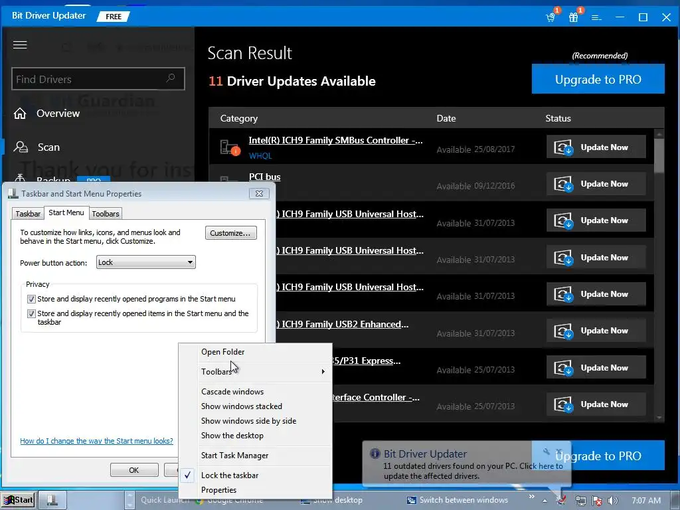680x510 pixels.
Task: Switch to the Toolbars tab
Action: pyautogui.click(x=106, y=214)
